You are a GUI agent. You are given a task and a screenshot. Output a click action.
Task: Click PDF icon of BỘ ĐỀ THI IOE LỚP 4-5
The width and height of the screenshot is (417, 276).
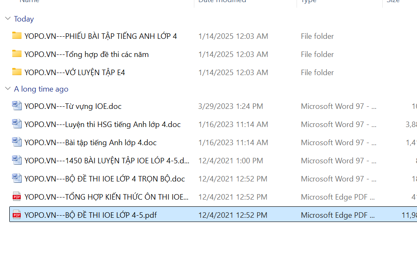[x=17, y=215]
